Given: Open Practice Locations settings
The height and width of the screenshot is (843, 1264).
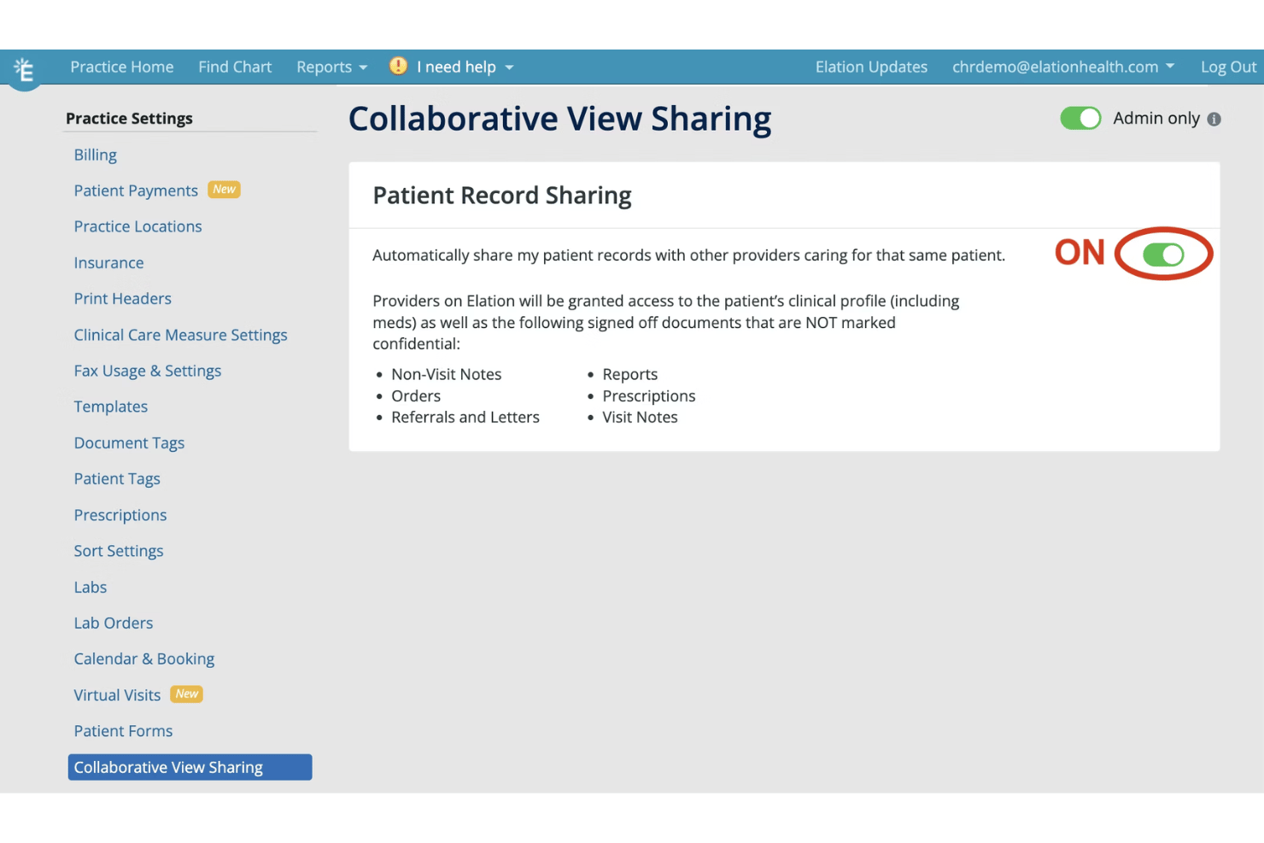Looking at the screenshot, I should 138,226.
